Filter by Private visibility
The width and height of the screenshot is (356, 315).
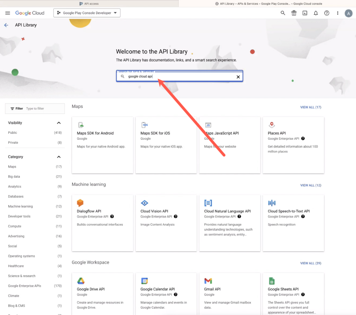click(13, 142)
